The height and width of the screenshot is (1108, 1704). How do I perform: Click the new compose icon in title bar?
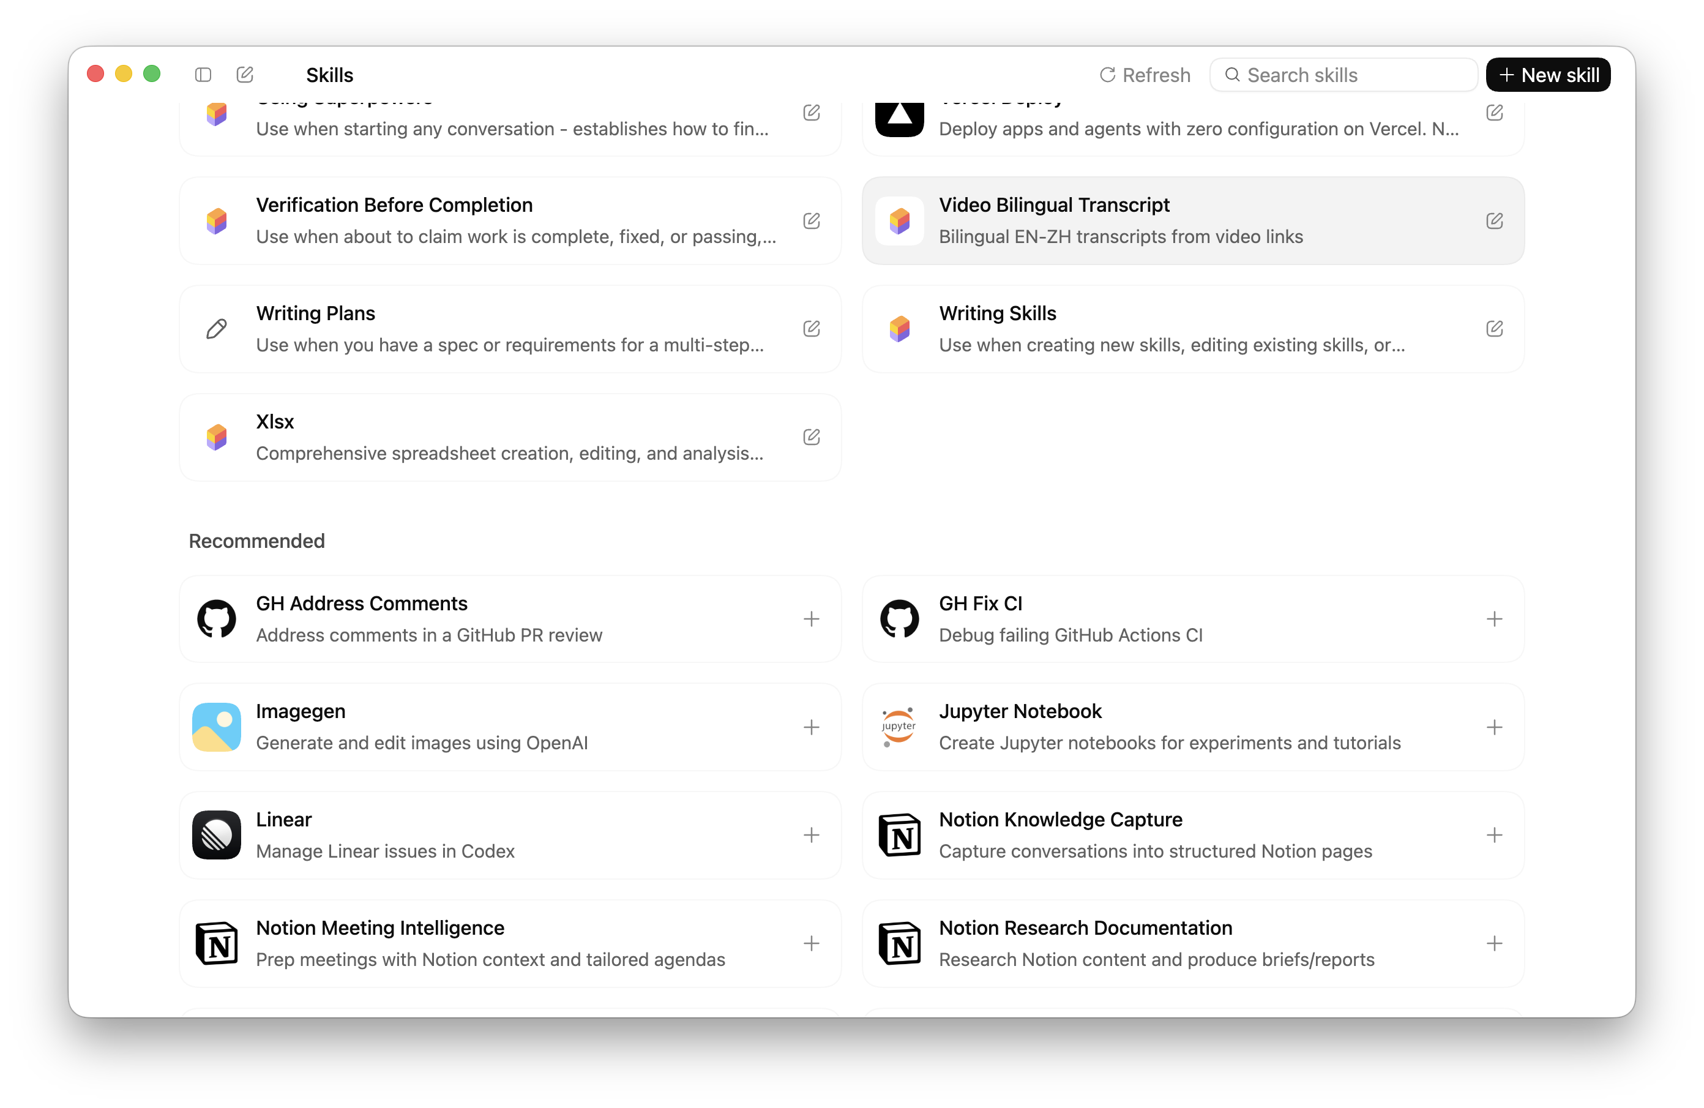tap(245, 75)
